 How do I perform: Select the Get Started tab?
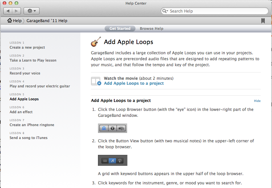point(120,28)
